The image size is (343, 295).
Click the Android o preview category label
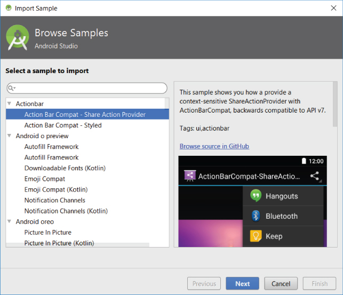pyautogui.click(x=42, y=136)
